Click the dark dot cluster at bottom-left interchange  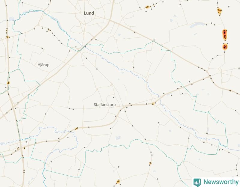point(24,148)
